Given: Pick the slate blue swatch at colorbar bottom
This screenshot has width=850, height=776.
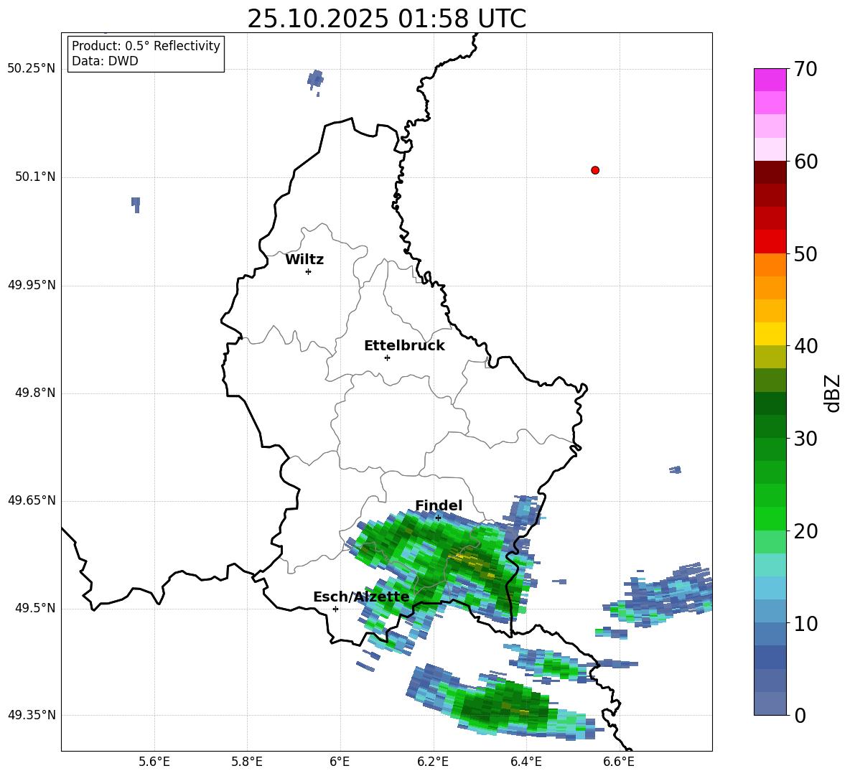Looking at the screenshot, I should [x=770, y=703].
